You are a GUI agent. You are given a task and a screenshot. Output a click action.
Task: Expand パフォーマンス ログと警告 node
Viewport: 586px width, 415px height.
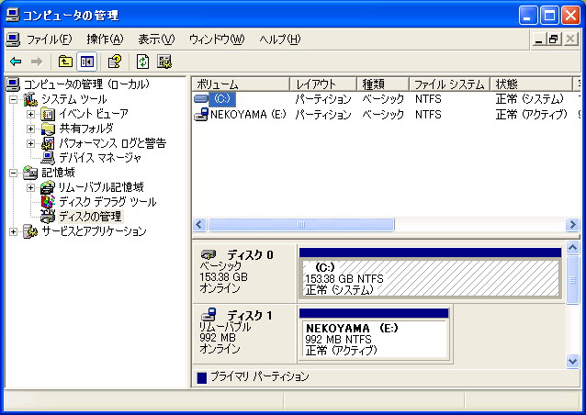pos(30,143)
